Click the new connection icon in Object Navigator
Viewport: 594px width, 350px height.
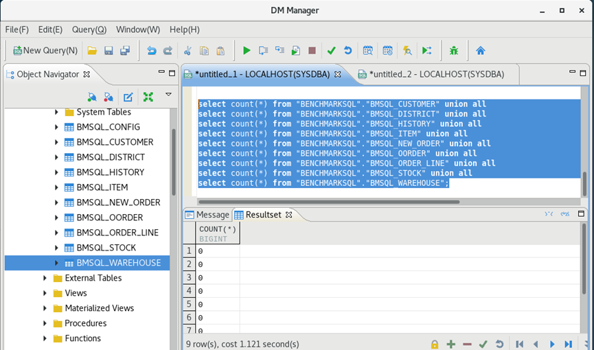(92, 97)
